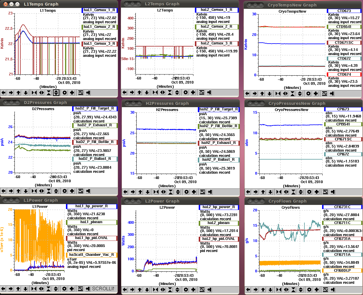Screen dimensions: 363x295
Task: Pan left in CryoTempsNew Graph toolbar
Action: [247, 94]
